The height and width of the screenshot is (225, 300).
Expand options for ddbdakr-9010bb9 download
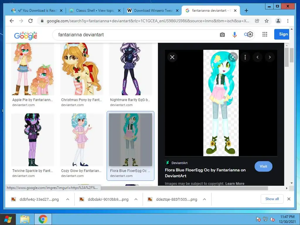pyautogui.click(x=136, y=199)
